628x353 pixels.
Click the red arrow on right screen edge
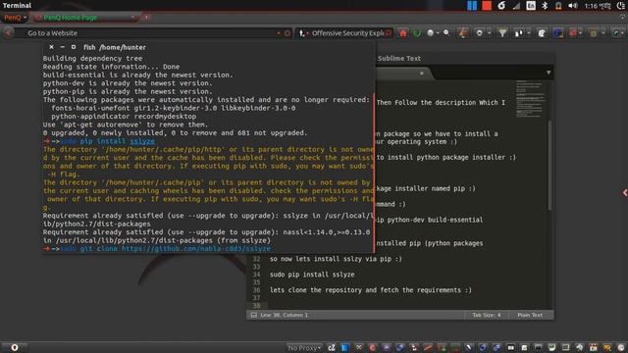(x=625, y=193)
